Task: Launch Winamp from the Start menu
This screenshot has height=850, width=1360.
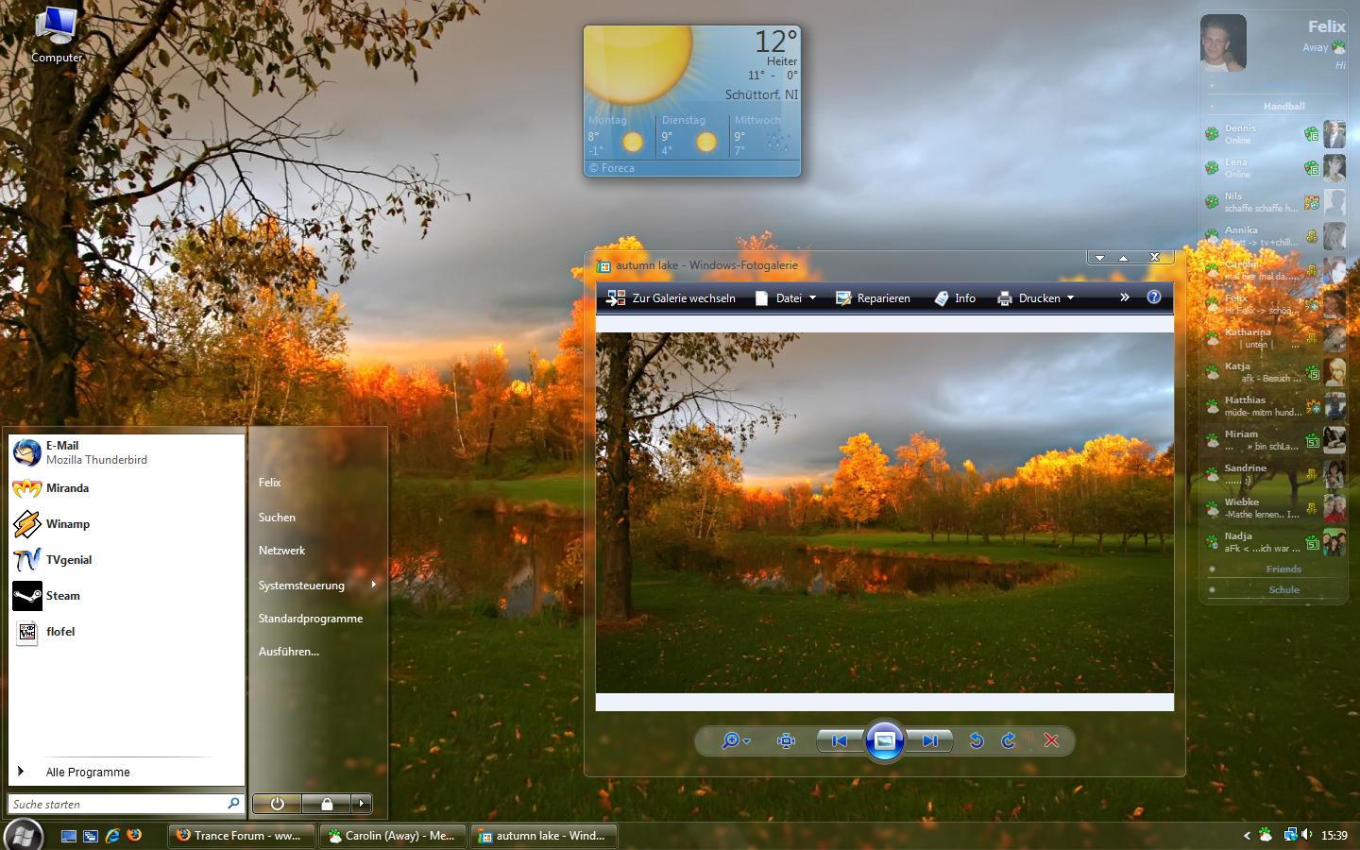Action: pyautogui.click(x=67, y=524)
